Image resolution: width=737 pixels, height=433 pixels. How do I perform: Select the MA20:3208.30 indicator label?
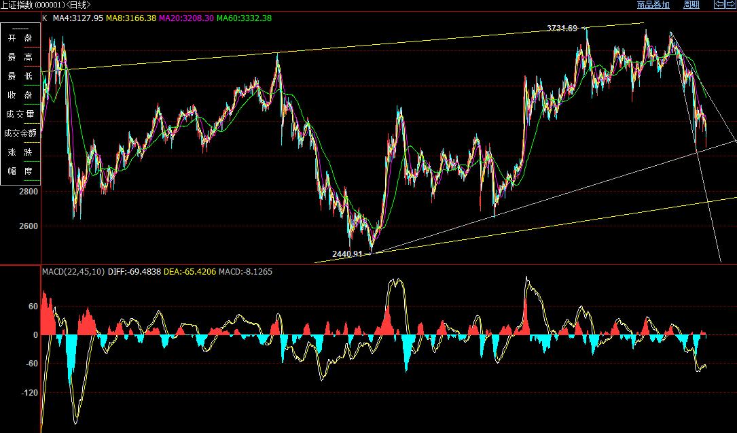click(x=186, y=18)
